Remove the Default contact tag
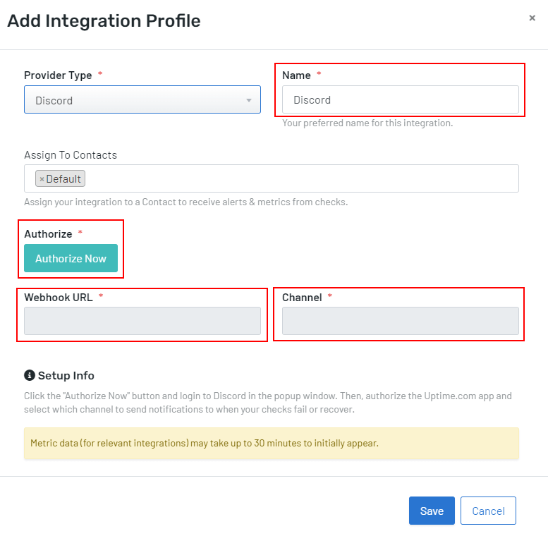Screen dimensions: 548x536 pyautogui.click(x=42, y=179)
